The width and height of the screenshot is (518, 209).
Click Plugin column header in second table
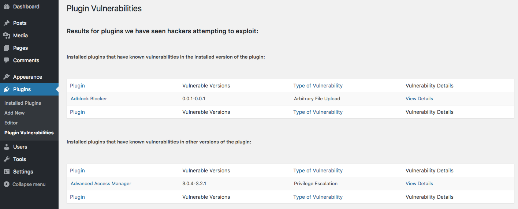77,171
